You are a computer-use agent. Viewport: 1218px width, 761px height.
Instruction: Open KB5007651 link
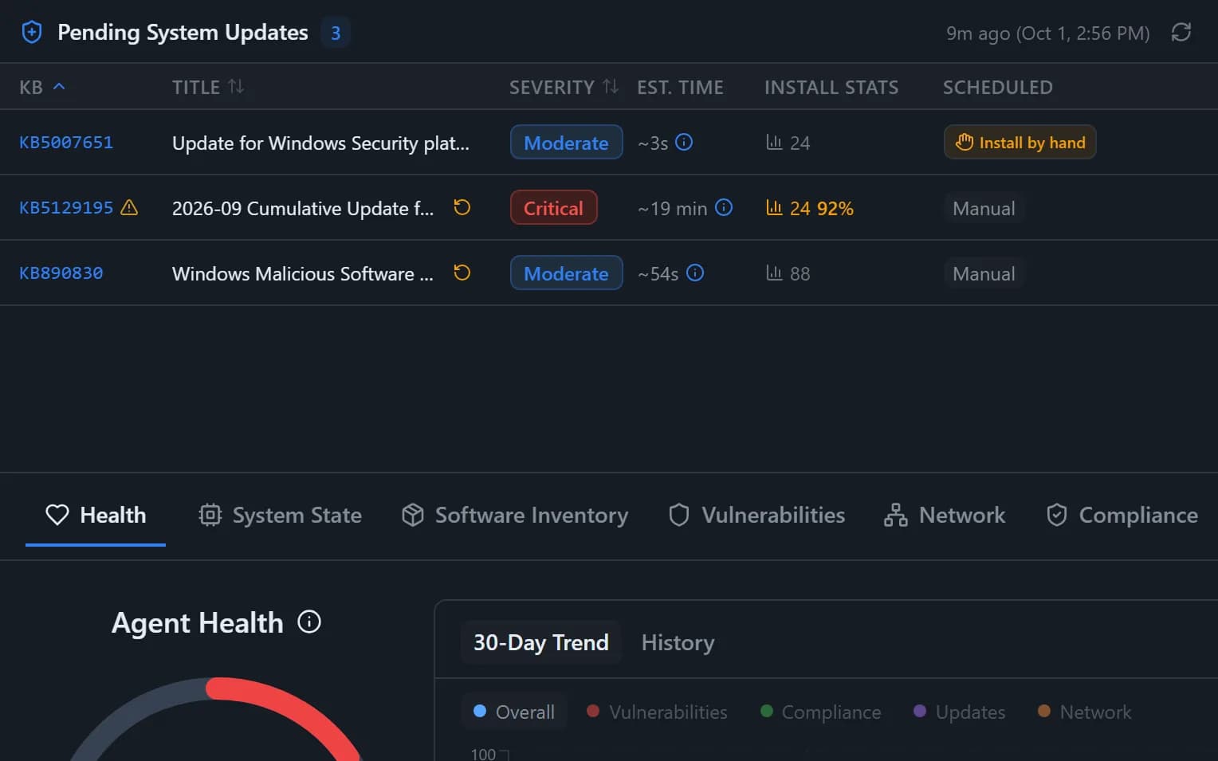pyautogui.click(x=66, y=143)
